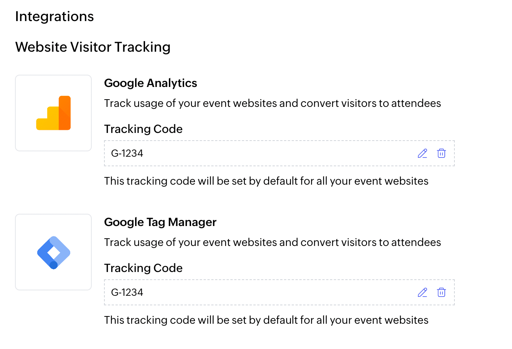Viewport: 512px width, 349px height.
Task: Click the description text under Google Tag Manager
Action: [x=273, y=242]
